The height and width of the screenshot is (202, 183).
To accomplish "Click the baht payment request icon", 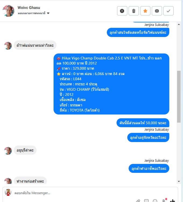I will click(x=164, y=200).
